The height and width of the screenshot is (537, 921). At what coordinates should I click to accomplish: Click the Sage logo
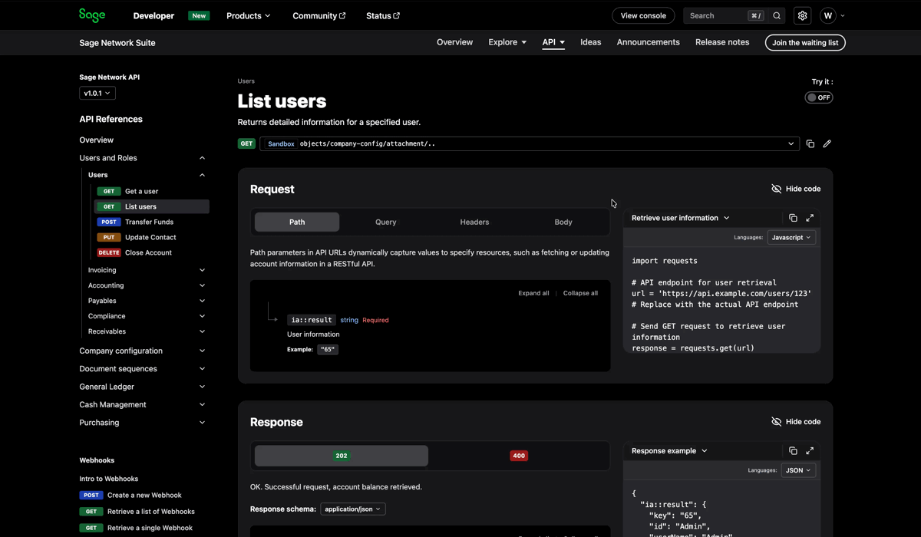tap(92, 15)
